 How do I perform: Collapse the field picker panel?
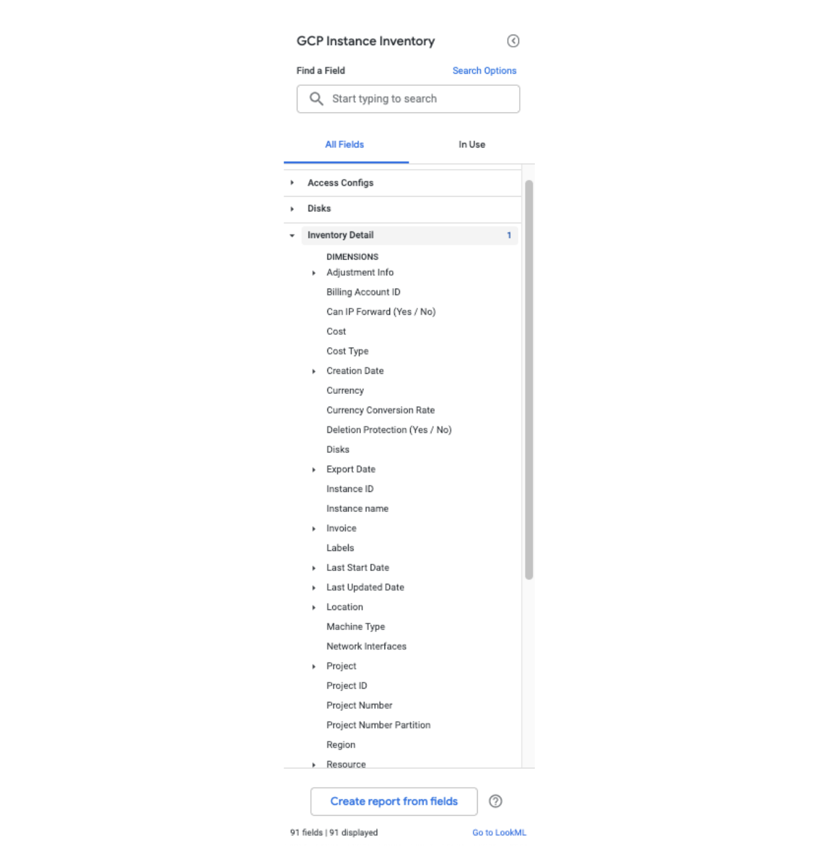pos(513,41)
